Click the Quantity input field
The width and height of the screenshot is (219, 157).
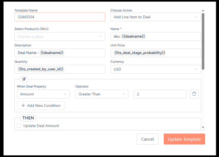84,69
